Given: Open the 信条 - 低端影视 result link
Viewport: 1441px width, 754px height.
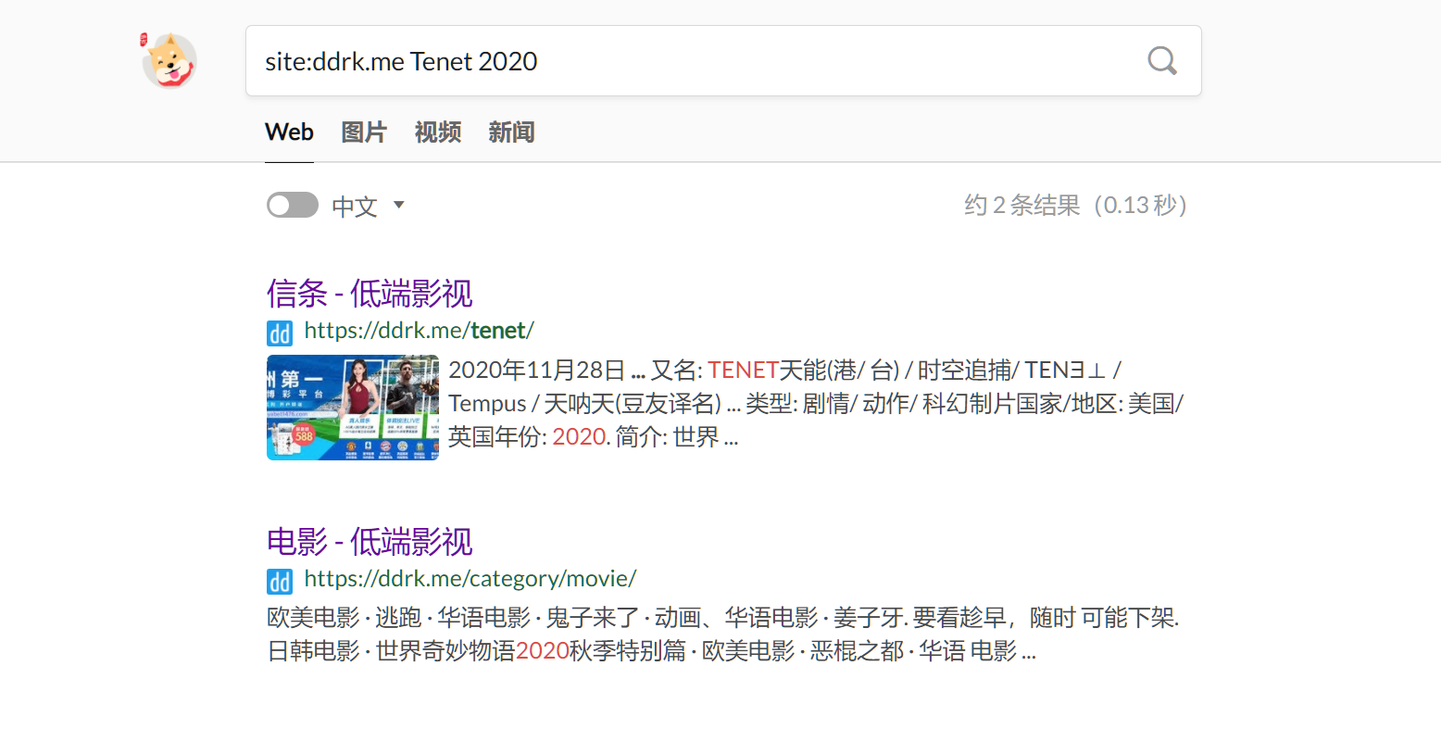Looking at the screenshot, I should [x=370, y=294].
